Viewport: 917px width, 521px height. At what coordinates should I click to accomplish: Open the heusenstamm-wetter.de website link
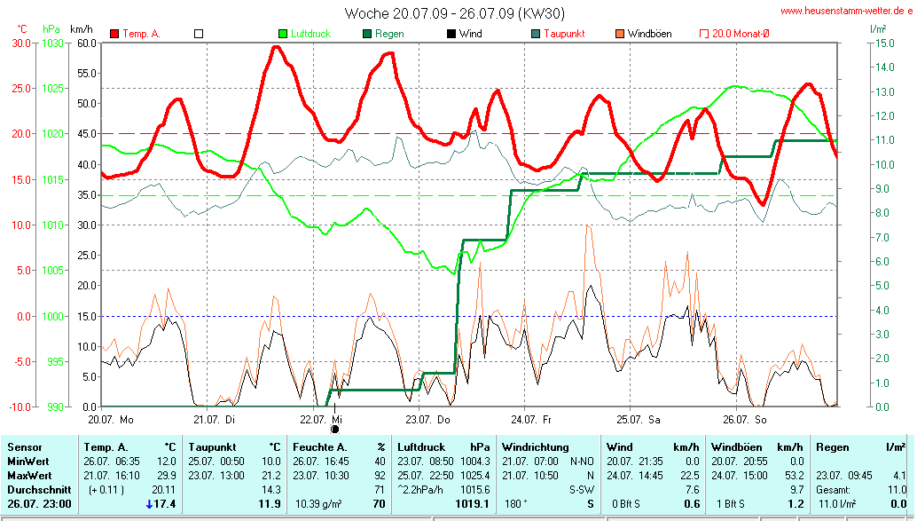845,11
